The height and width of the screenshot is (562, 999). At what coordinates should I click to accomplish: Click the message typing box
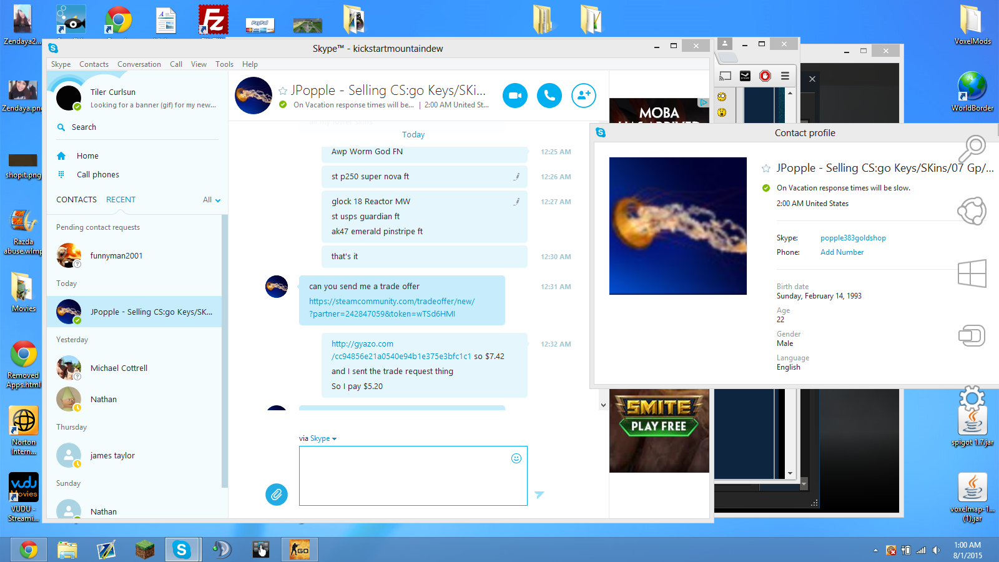413,476
